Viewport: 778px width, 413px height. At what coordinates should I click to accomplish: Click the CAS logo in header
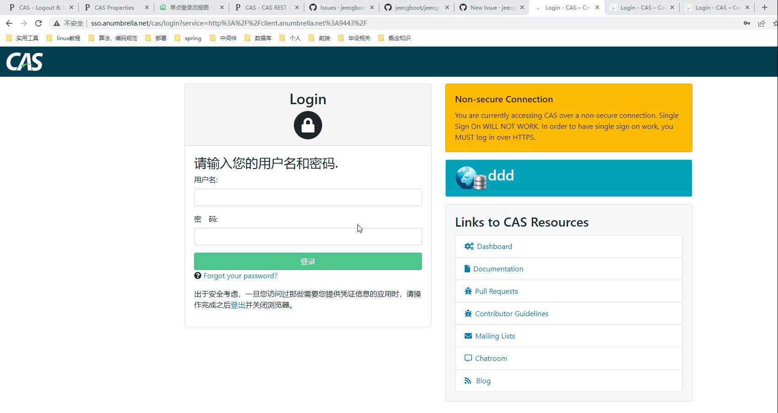[24, 62]
